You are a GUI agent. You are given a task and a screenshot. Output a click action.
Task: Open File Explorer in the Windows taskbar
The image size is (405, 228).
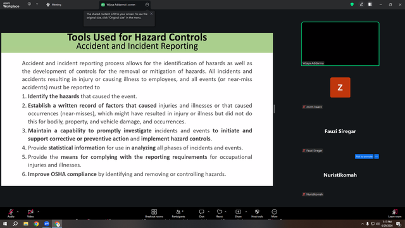coord(26,224)
